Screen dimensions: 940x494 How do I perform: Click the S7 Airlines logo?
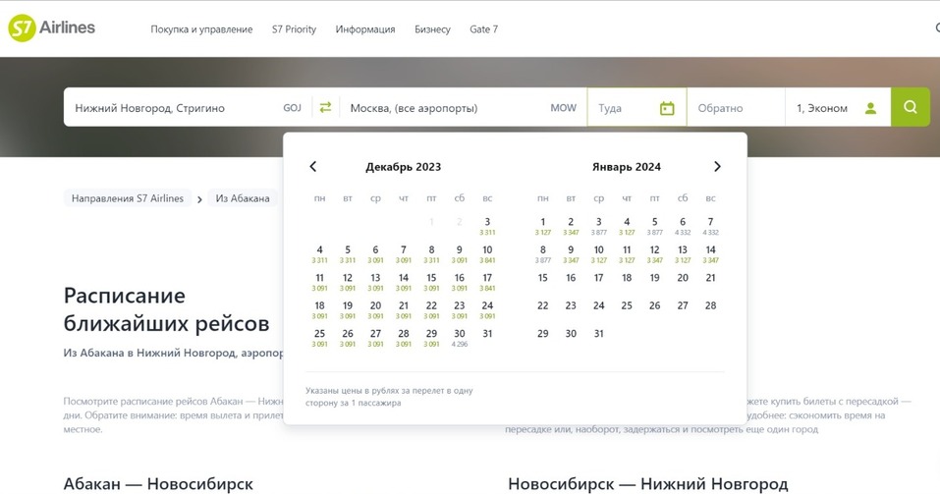pos(52,28)
